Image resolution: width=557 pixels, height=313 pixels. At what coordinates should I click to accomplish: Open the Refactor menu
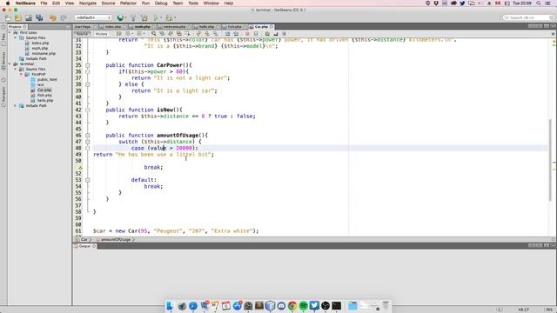[128, 3]
